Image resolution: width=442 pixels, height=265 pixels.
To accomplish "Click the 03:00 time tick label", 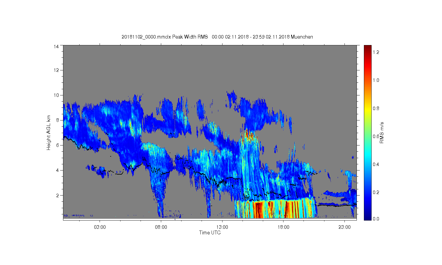I will [x=100, y=227].
